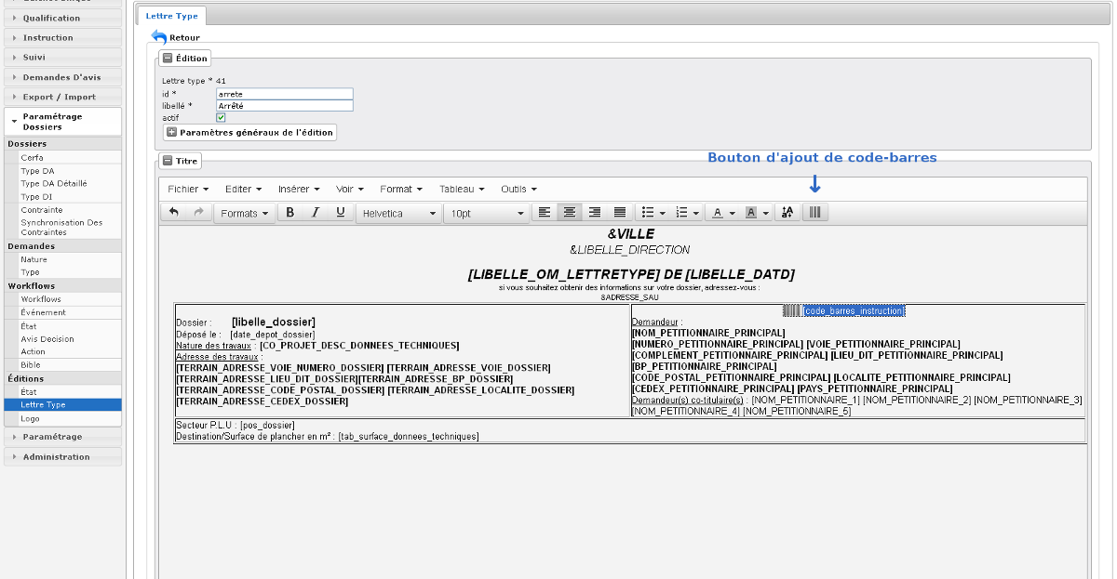Toggle bold formatting in editor

click(290, 213)
